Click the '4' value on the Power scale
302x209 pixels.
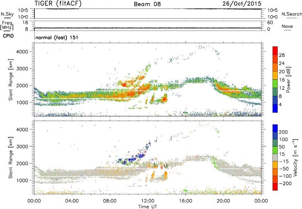[x=280, y=104]
